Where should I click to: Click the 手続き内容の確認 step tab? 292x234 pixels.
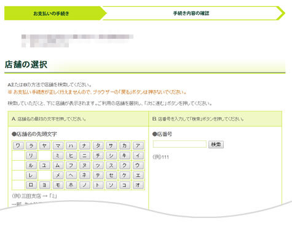191,14
